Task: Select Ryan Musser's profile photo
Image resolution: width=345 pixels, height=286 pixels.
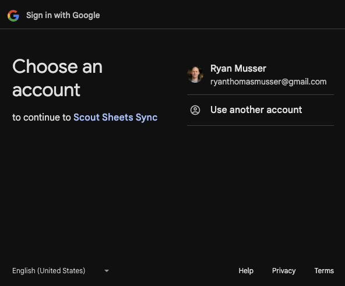Action: pos(195,75)
